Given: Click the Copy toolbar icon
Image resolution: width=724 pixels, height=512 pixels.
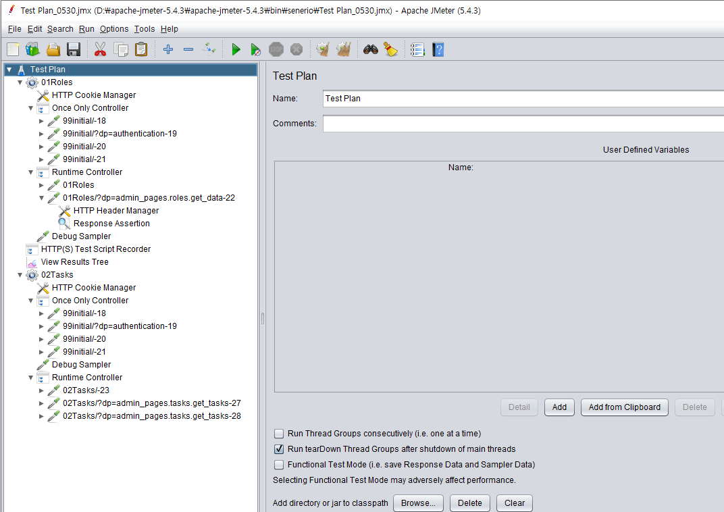Looking at the screenshot, I should [121, 49].
